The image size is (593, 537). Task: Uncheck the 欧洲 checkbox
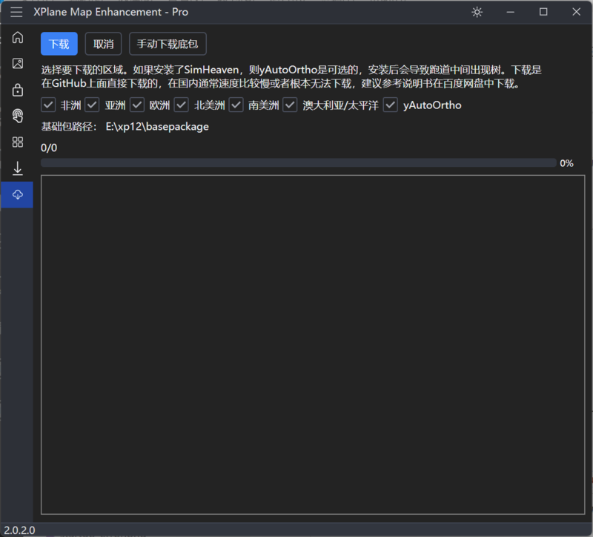137,105
